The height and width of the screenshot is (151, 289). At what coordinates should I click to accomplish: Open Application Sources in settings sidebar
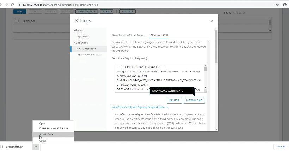[x=88, y=55]
